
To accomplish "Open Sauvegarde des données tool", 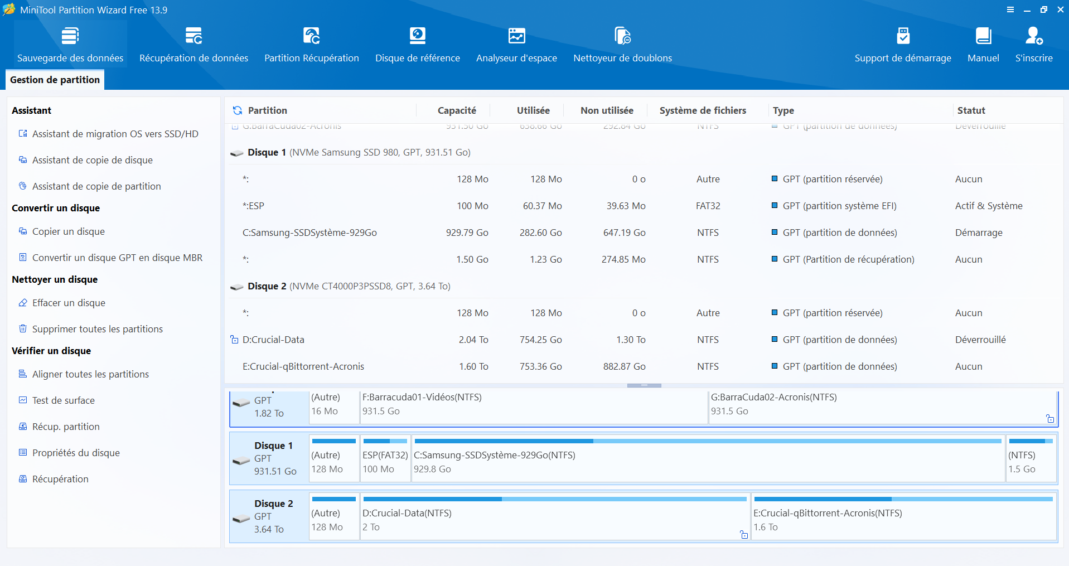I will [x=70, y=45].
